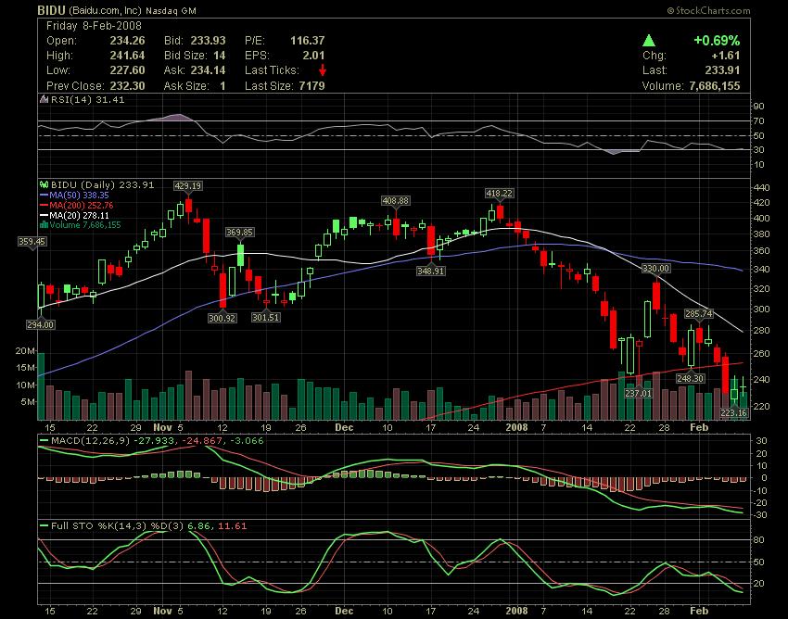The image size is (788, 619).
Task: Click the Chg value +1.61
Action: (x=726, y=56)
